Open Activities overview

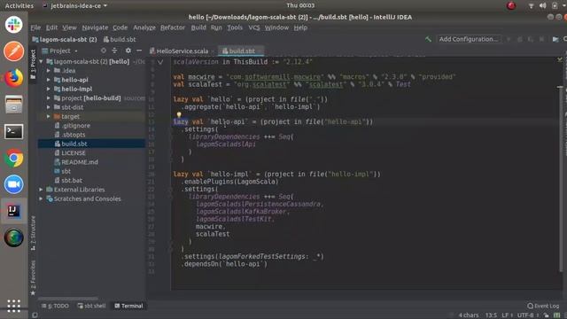pos(19,6)
